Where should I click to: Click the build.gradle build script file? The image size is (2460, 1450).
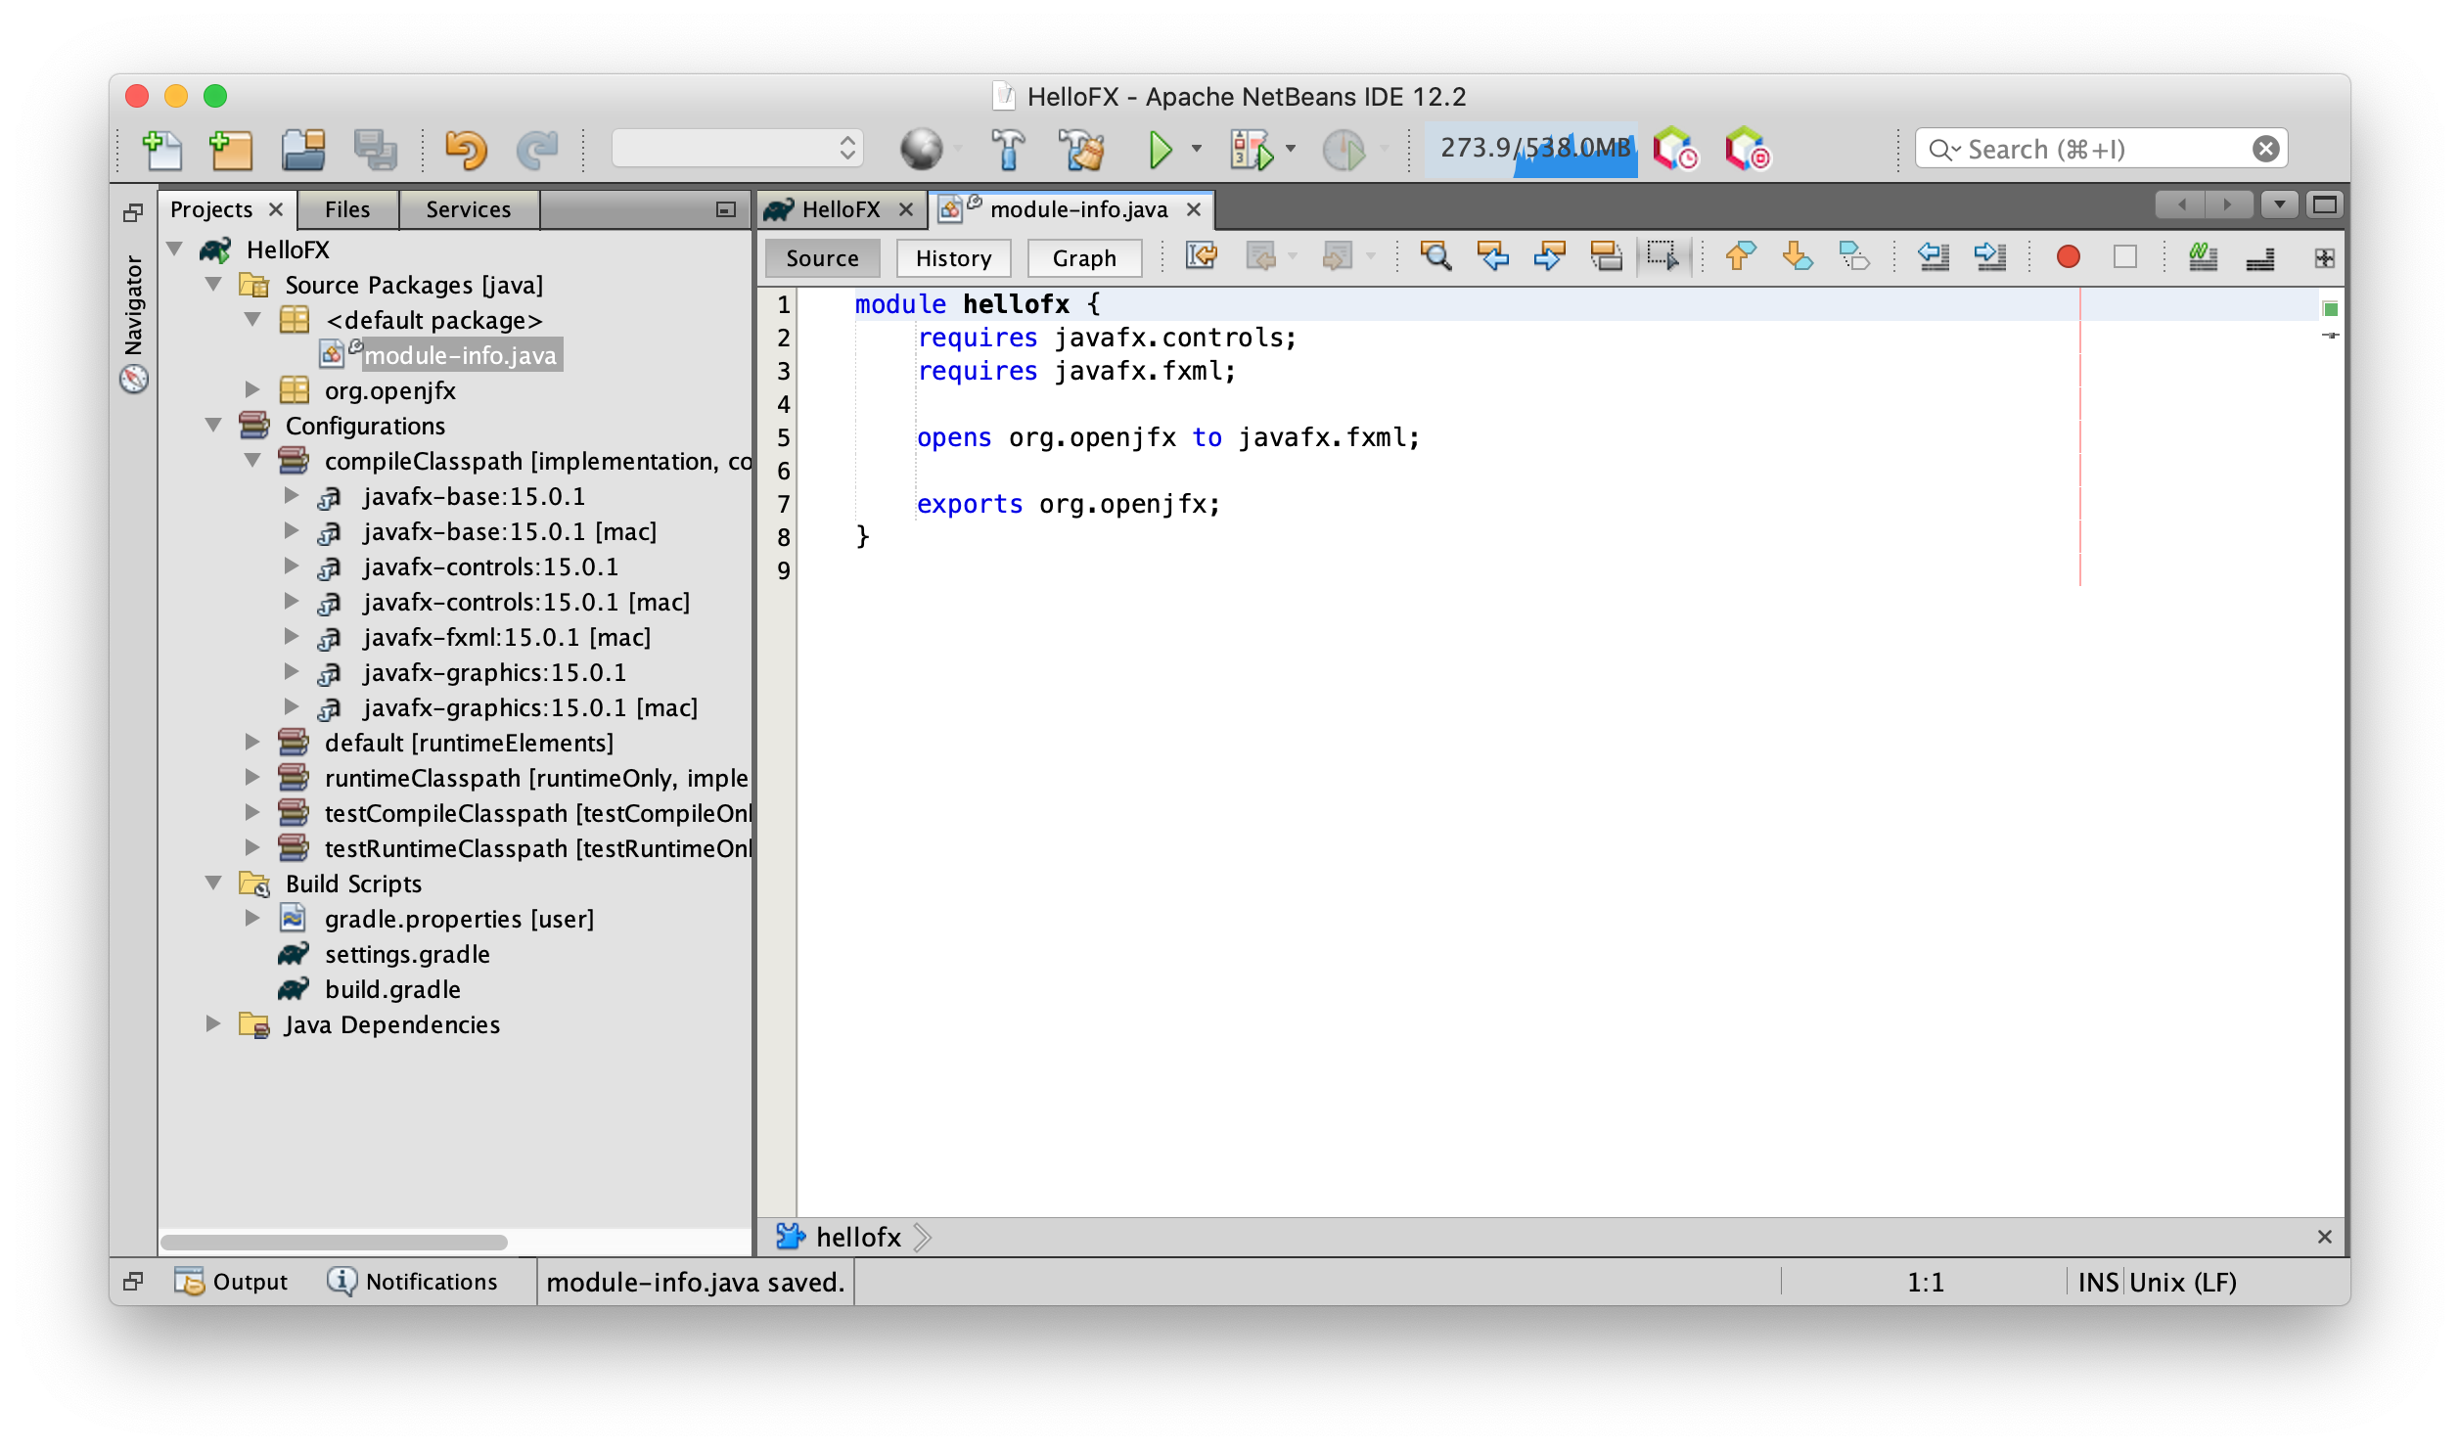[x=391, y=989]
